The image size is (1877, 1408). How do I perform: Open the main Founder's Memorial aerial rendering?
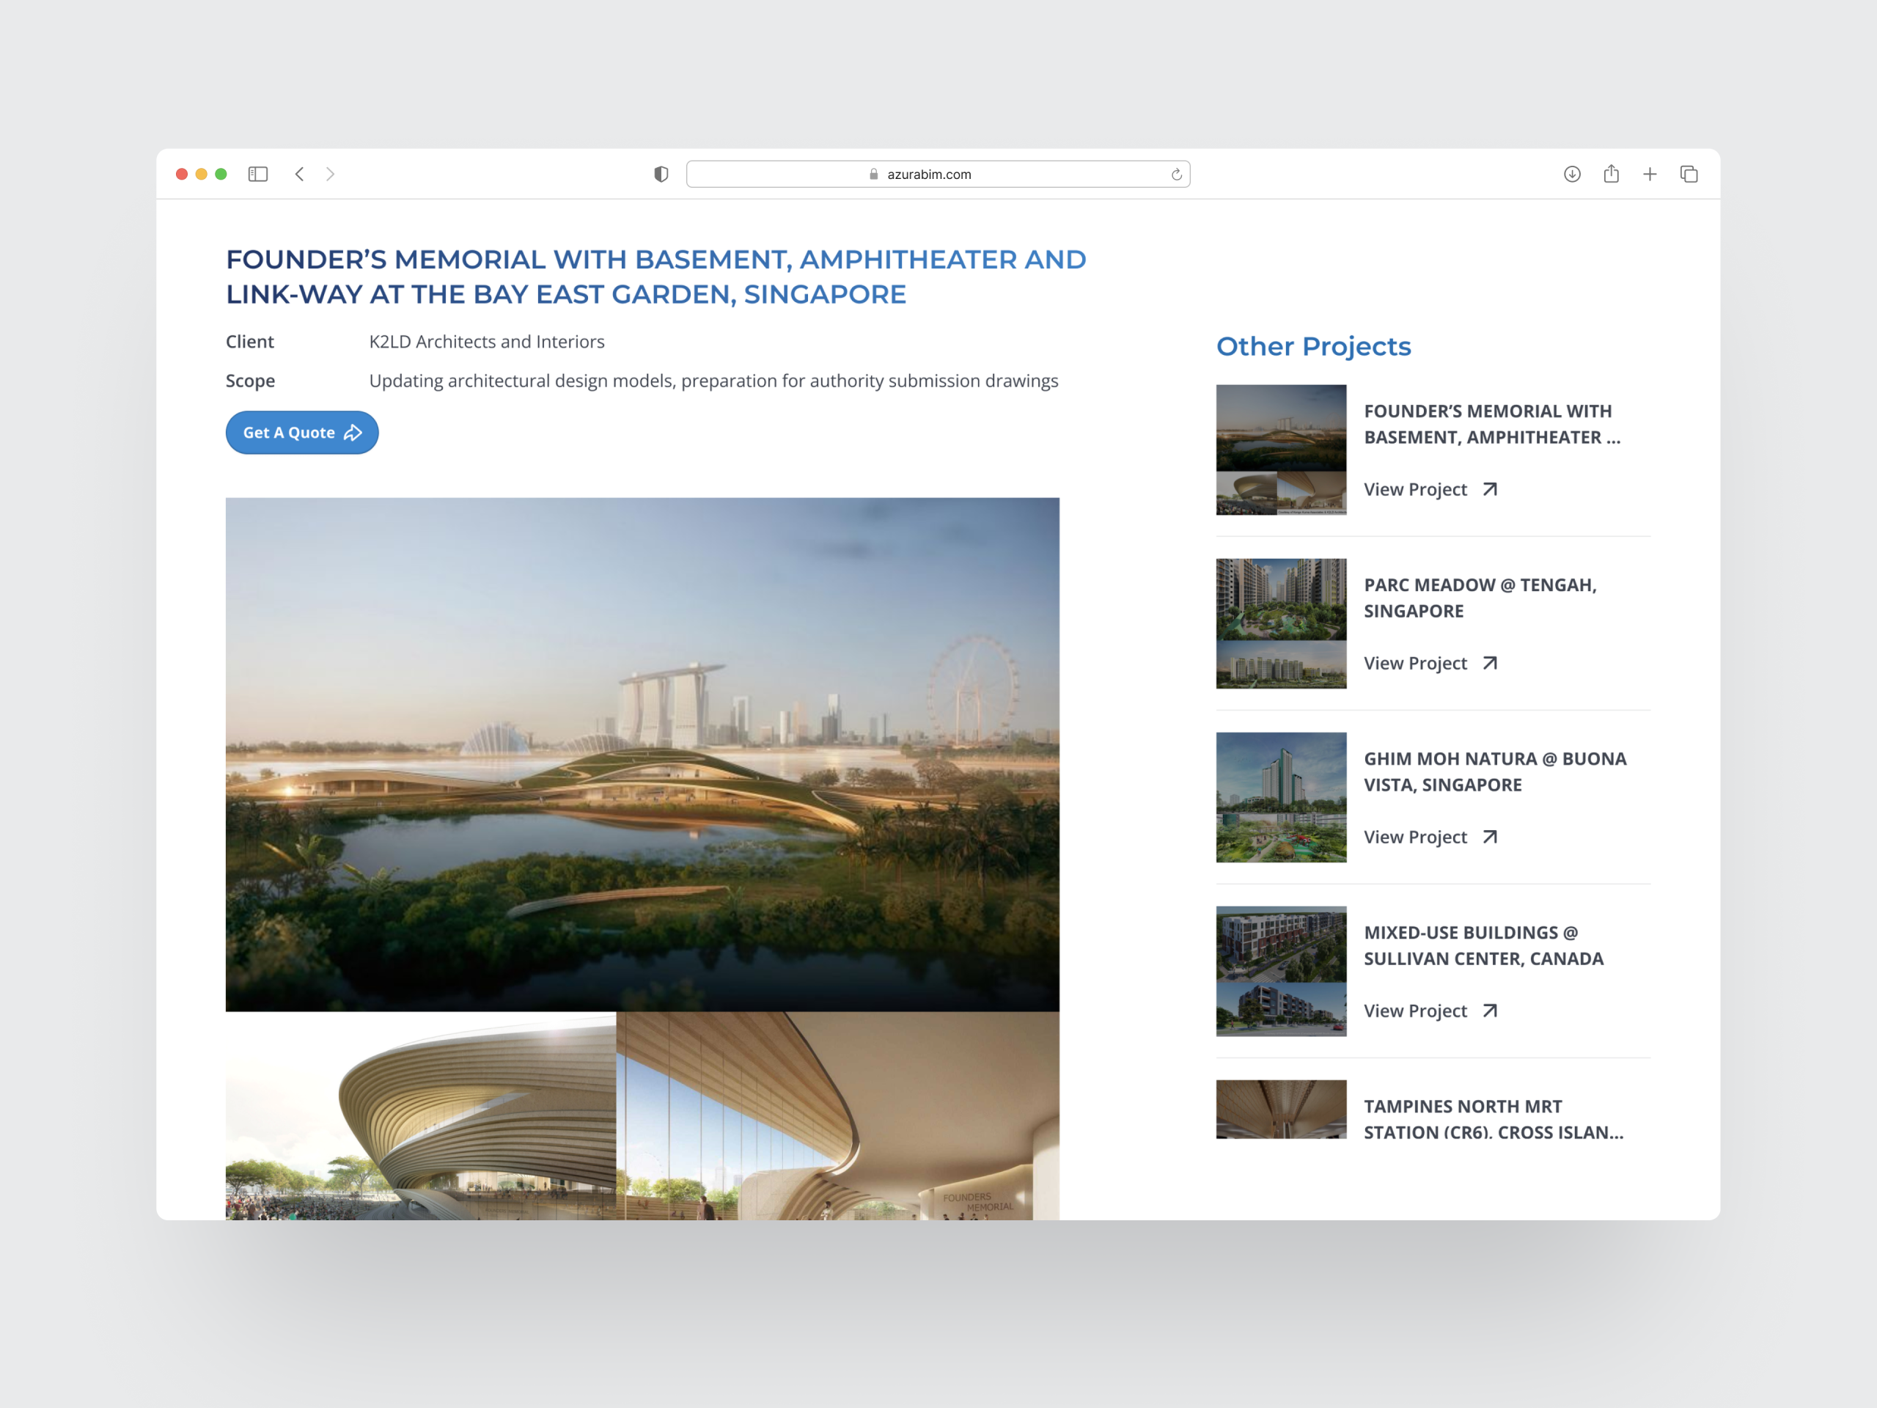click(642, 755)
